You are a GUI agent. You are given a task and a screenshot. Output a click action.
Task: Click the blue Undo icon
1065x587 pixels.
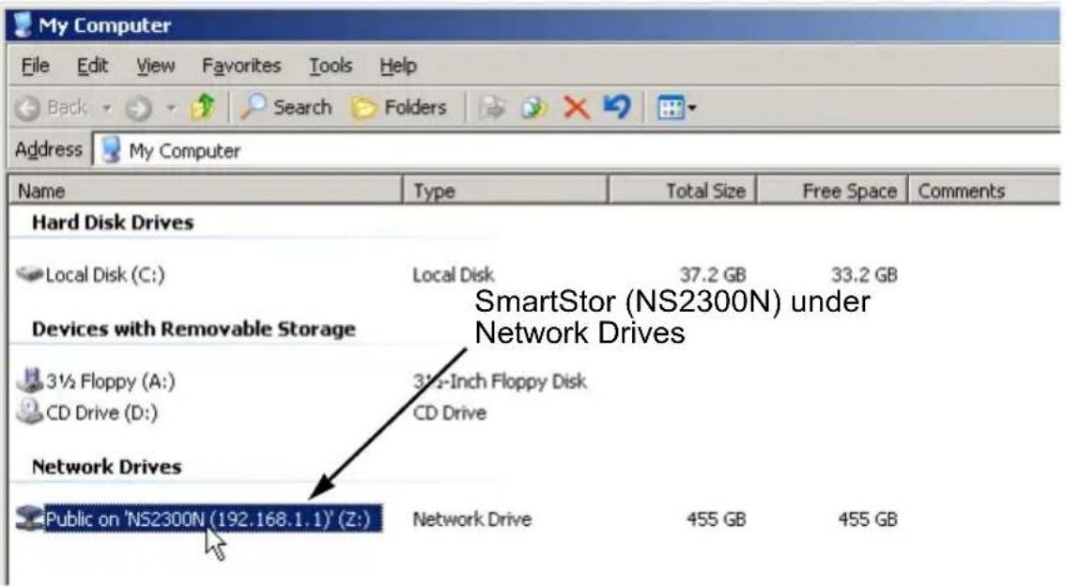coord(617,107)
